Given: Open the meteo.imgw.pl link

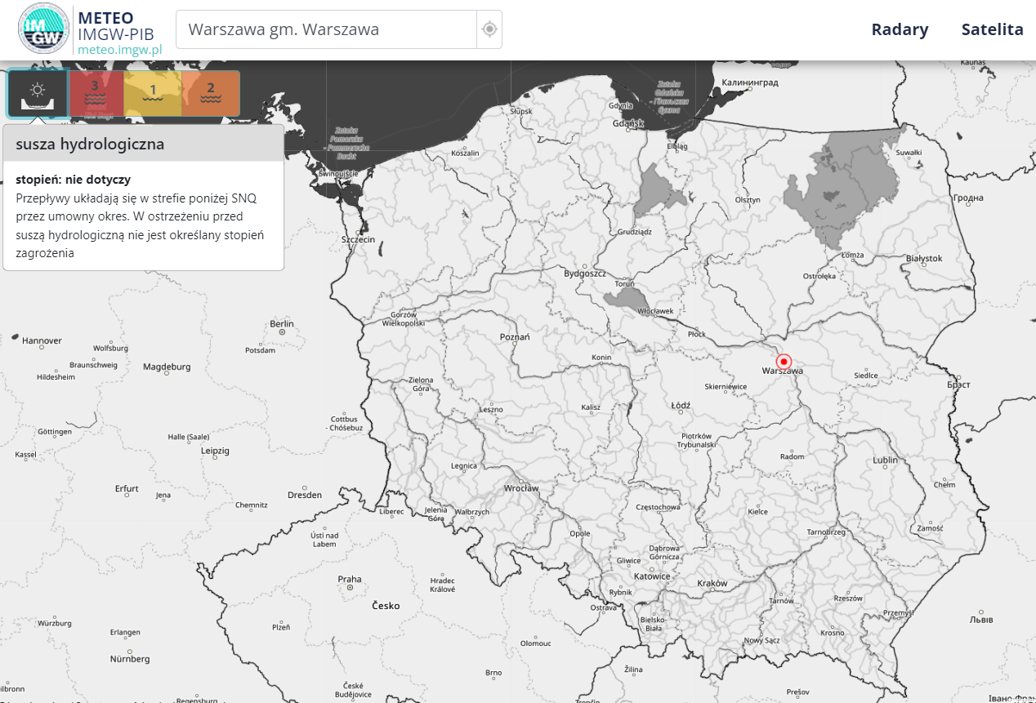Looking at the screenshot, I should (120, 49).
